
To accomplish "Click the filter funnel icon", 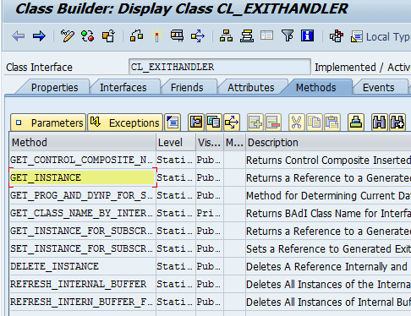I will 287,36.
